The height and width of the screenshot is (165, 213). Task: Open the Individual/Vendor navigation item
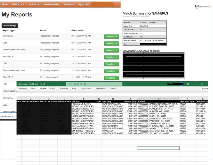[51, 4]
